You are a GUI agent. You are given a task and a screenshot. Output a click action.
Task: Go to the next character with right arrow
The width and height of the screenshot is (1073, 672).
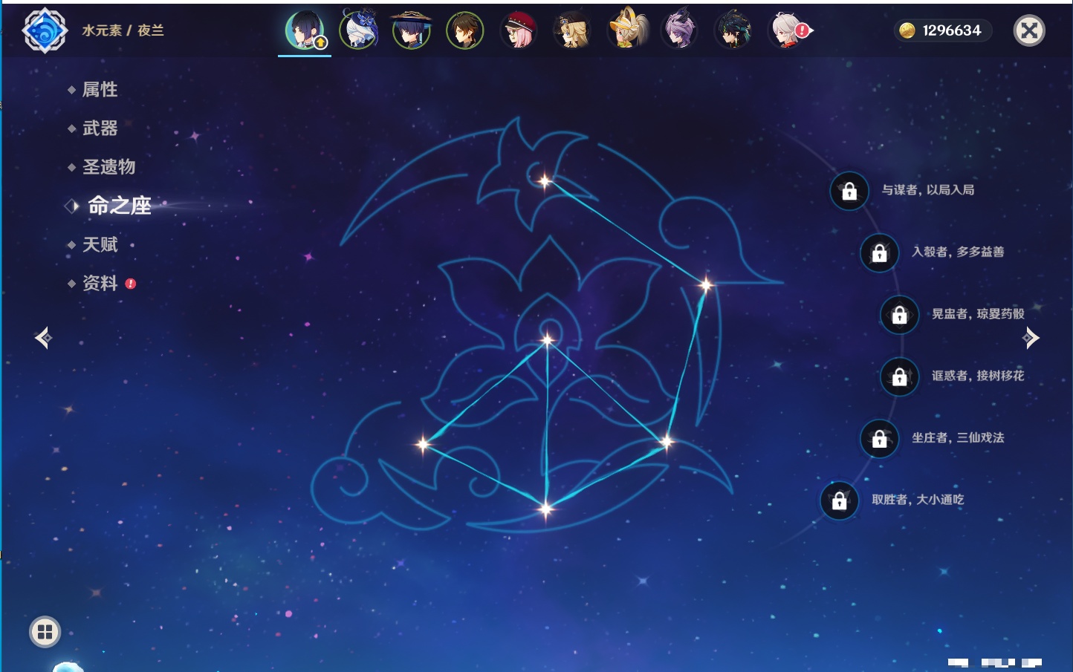click(x=1030, y=338)
